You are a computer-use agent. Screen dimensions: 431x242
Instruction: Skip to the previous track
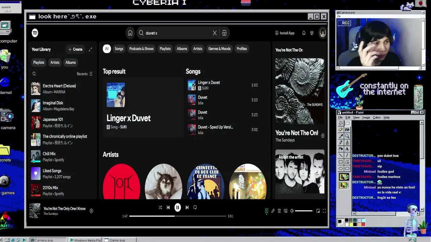click(x=168, y=207)
